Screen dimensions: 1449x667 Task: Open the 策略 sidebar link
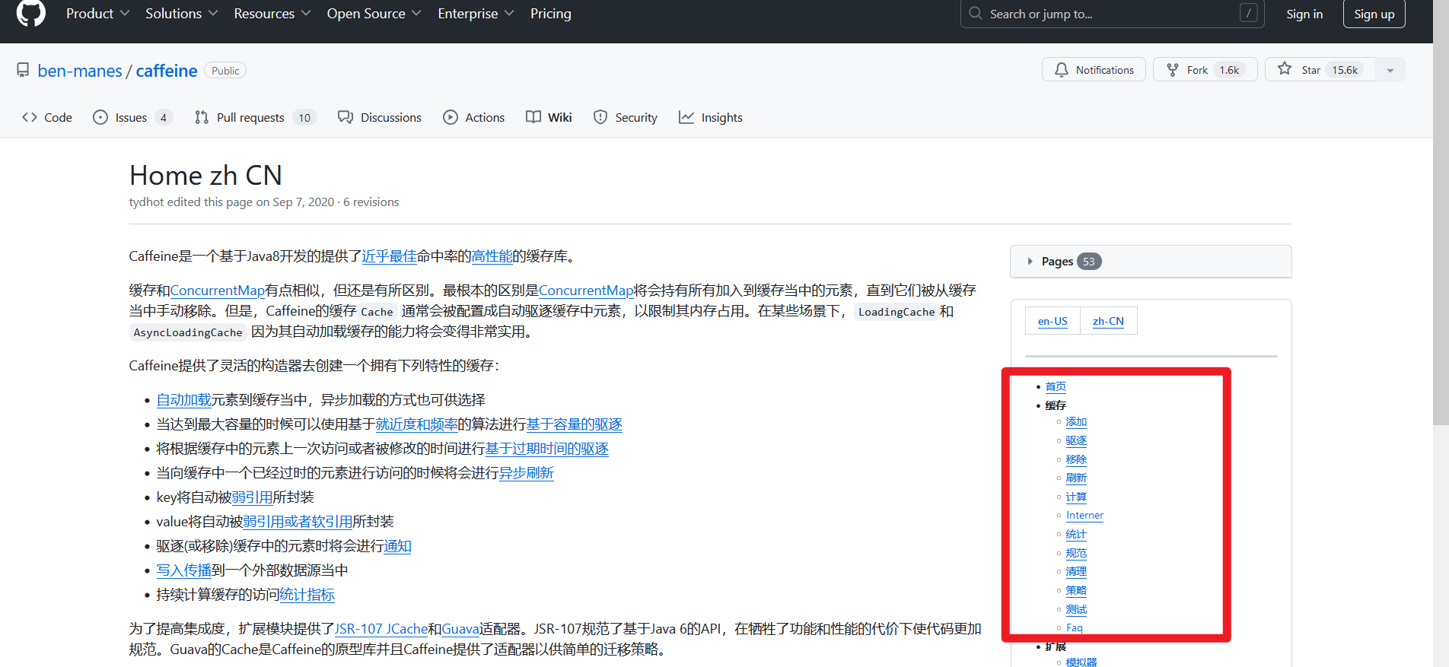[x=1076, y=590]
